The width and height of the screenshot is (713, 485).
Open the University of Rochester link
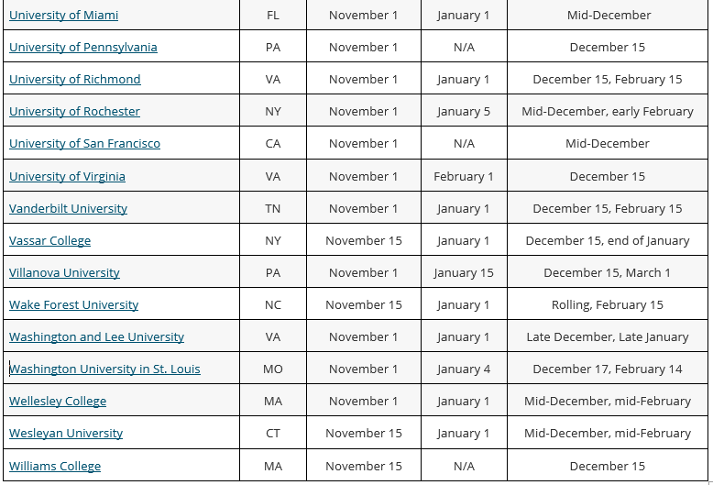74,112
